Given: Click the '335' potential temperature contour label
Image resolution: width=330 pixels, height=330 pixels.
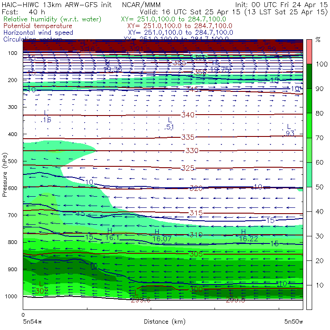Looking at the screenshot, I should 188,137.
